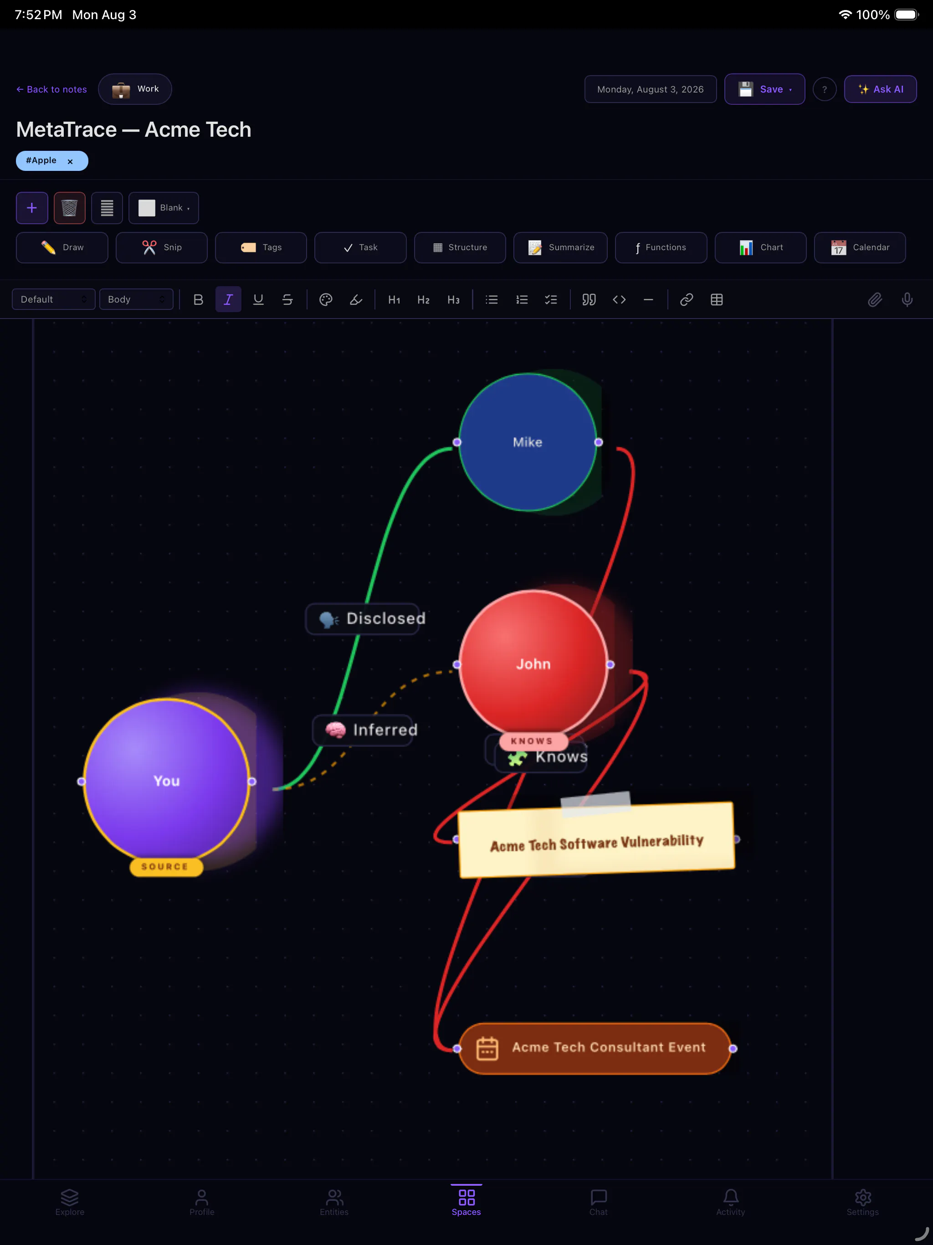Apply Heading 3 style
The image size is (933, 1245).
[x=453, y=299]
